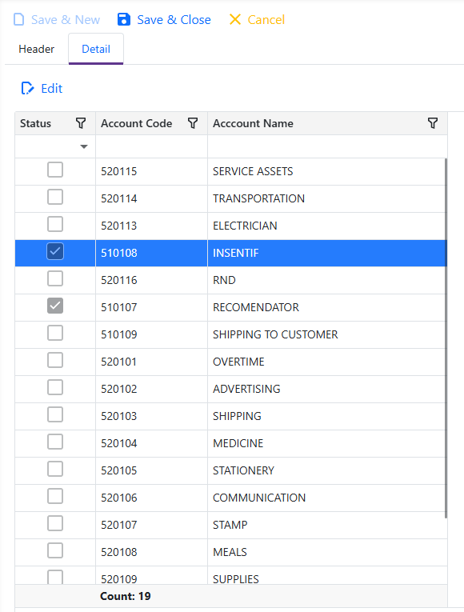
Task: Open the Account Code column filter icon
Action: [193, 123]
